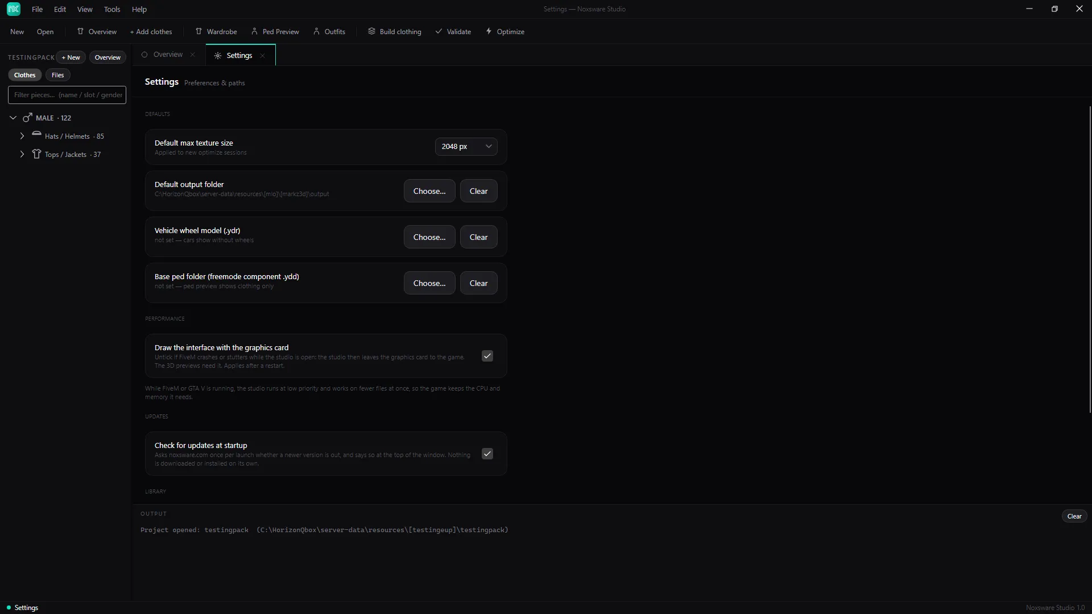Switch to the Overview document tab
This screenshot has height=614, width=1092.
168,55
